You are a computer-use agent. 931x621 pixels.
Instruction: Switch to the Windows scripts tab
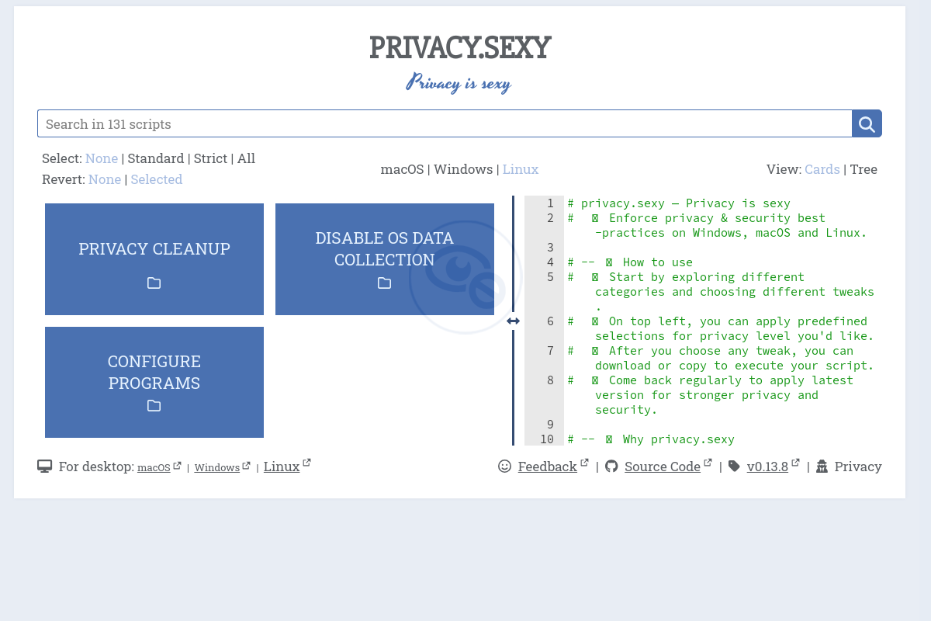(463, 169)
